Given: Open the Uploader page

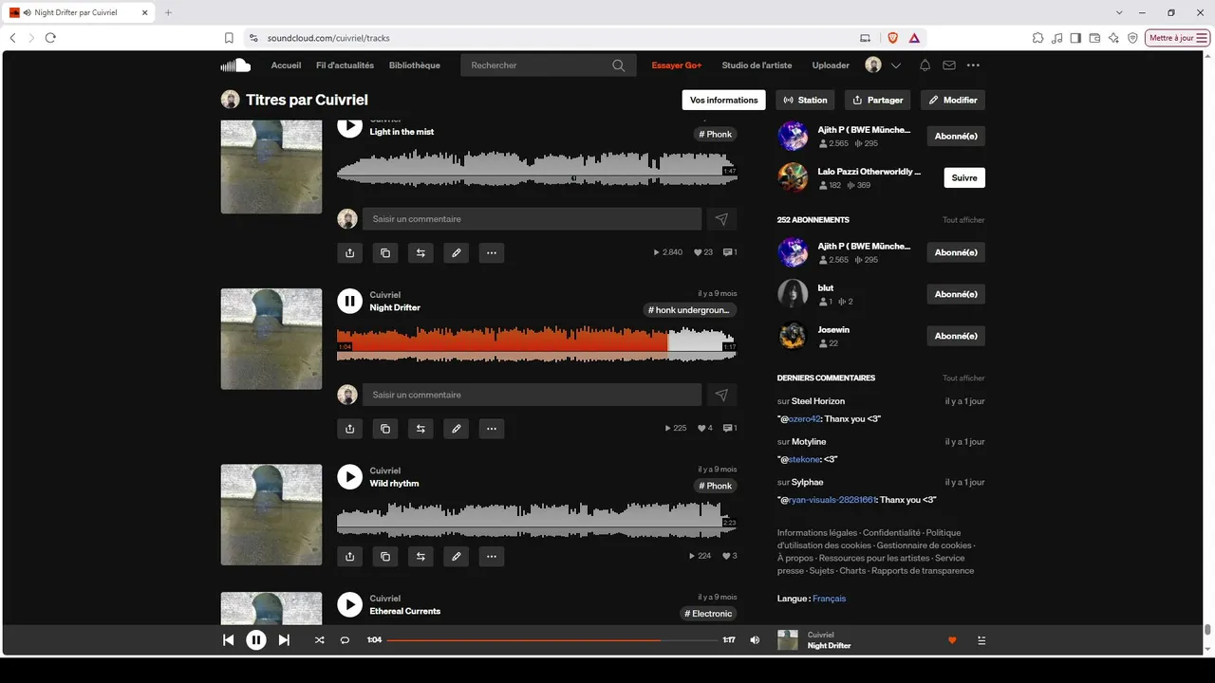Looking at the screenshot, I should click(831, 65).
